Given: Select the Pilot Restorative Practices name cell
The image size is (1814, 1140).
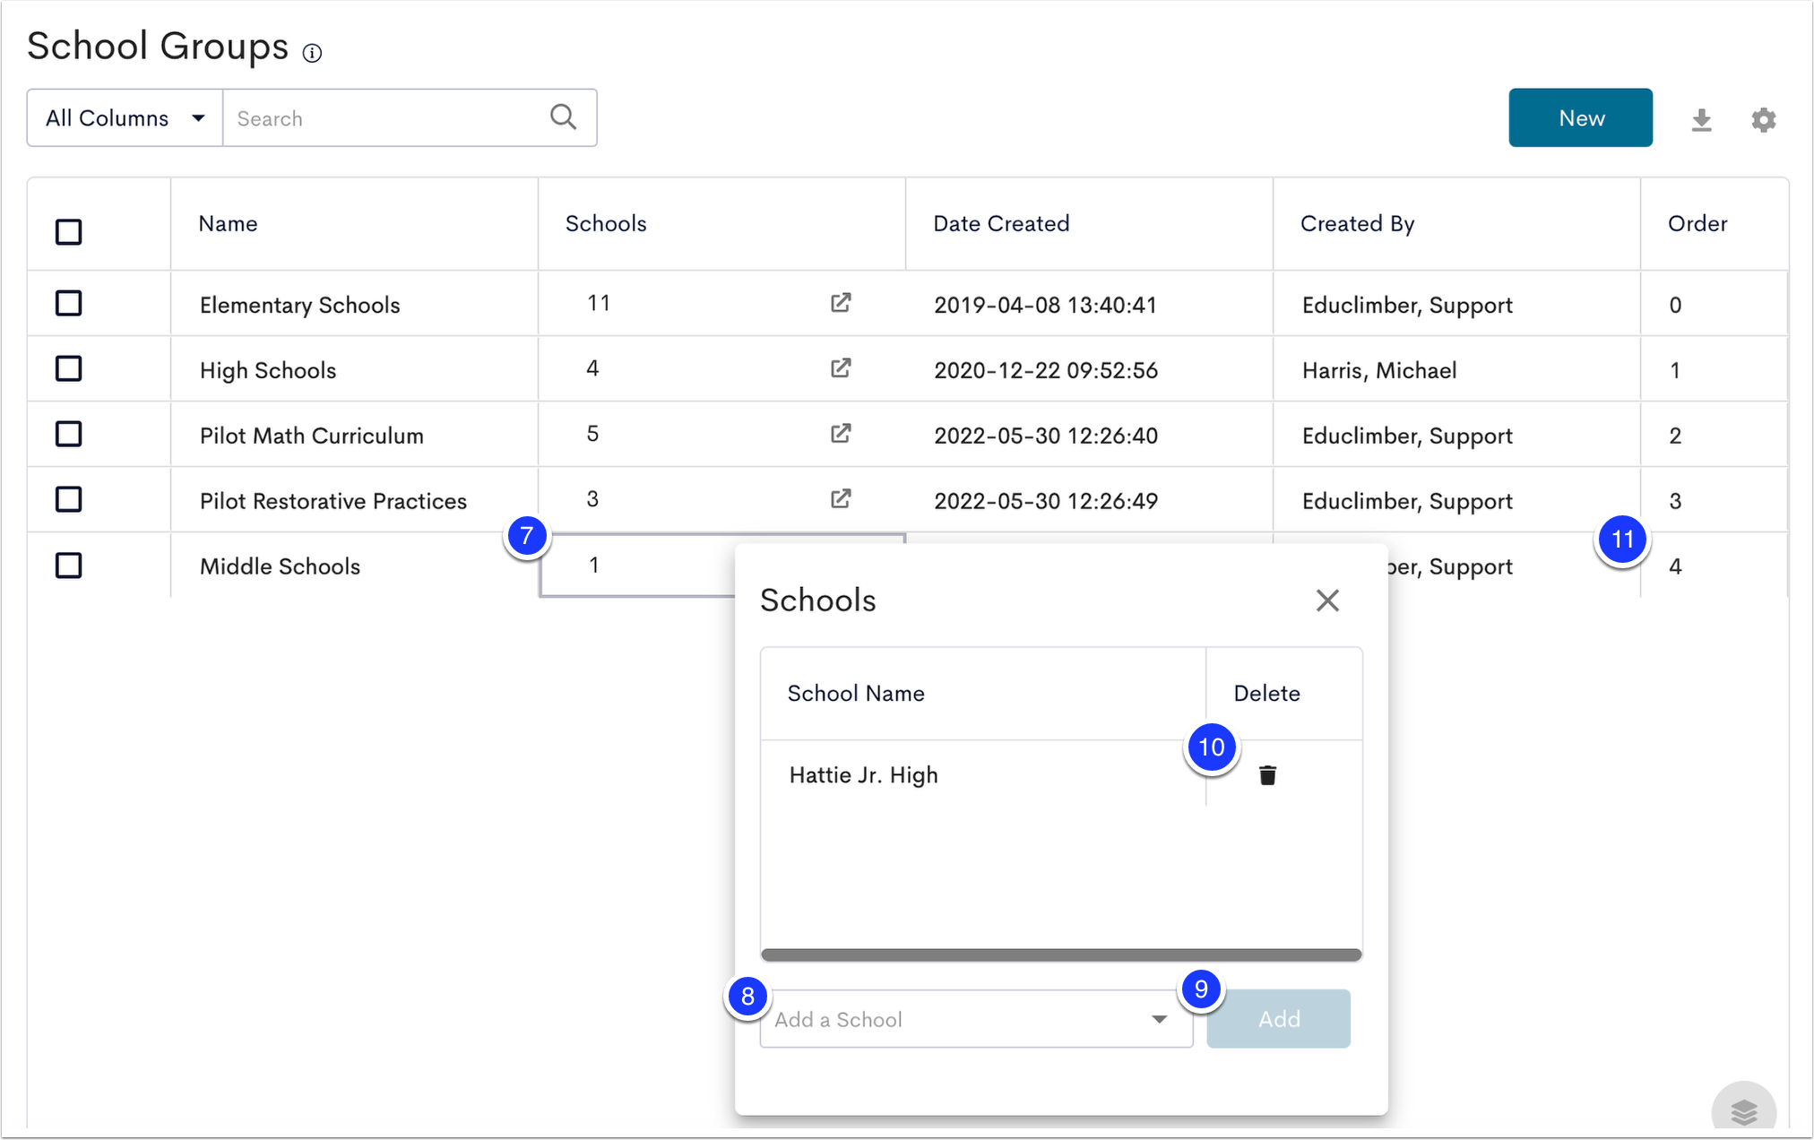Looking at the screenshot, I should (354, 500).
